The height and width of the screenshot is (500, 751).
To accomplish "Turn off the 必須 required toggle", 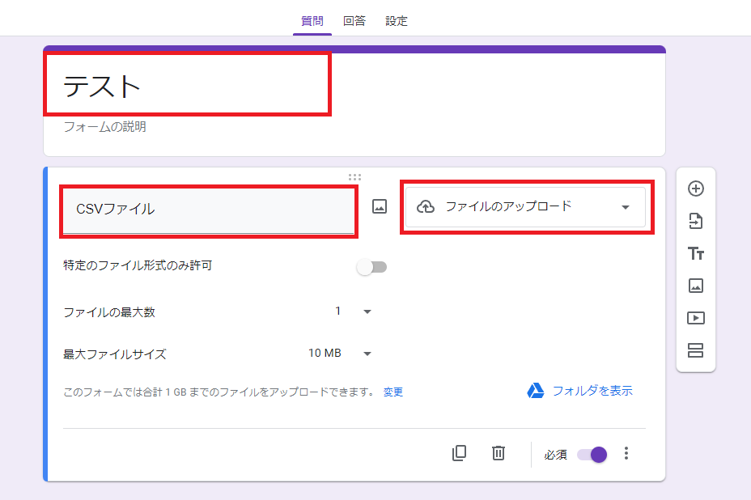I will (x=592, y=455).
